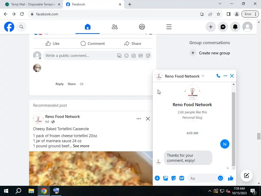Open the sticker picker in comment box

[x=148, y=56]
